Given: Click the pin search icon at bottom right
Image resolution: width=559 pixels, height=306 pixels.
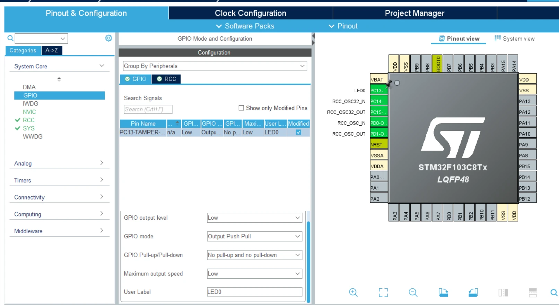Looking at the screenshot, I should [554, 292].
